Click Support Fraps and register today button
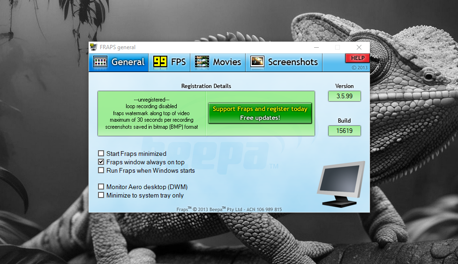458x264 pixels. click(x=260, y=113)
